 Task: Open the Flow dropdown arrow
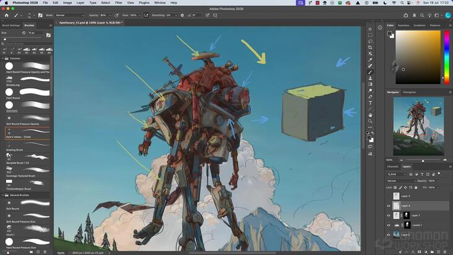pyautogui.click(x=140, y=15)
